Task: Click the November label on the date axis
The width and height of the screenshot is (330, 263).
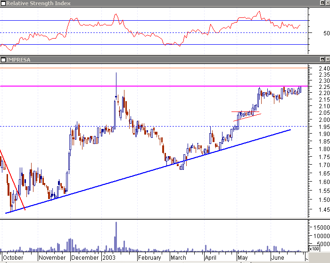Action: (x=52, y=257)
